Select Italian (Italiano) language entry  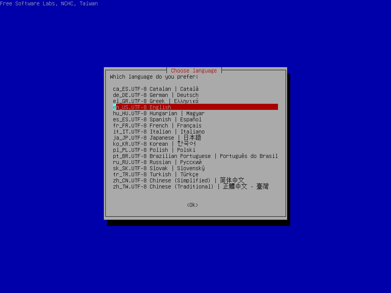(153, 132)
